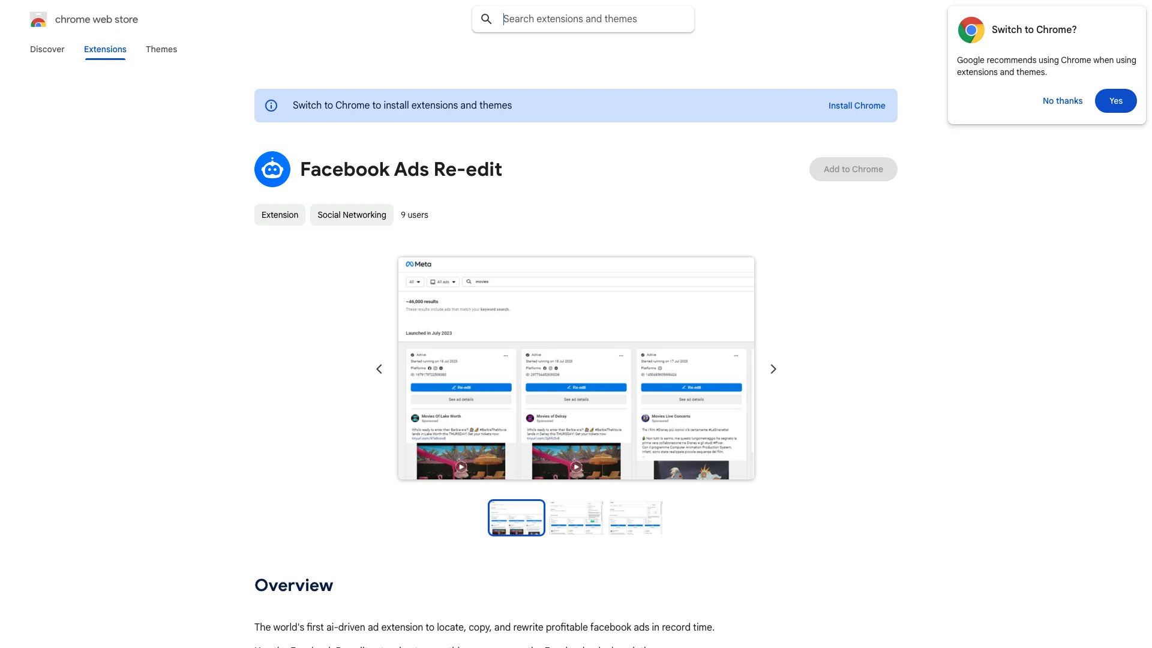Open the Discover tab
1152x648 pixels.
[47, 49]
